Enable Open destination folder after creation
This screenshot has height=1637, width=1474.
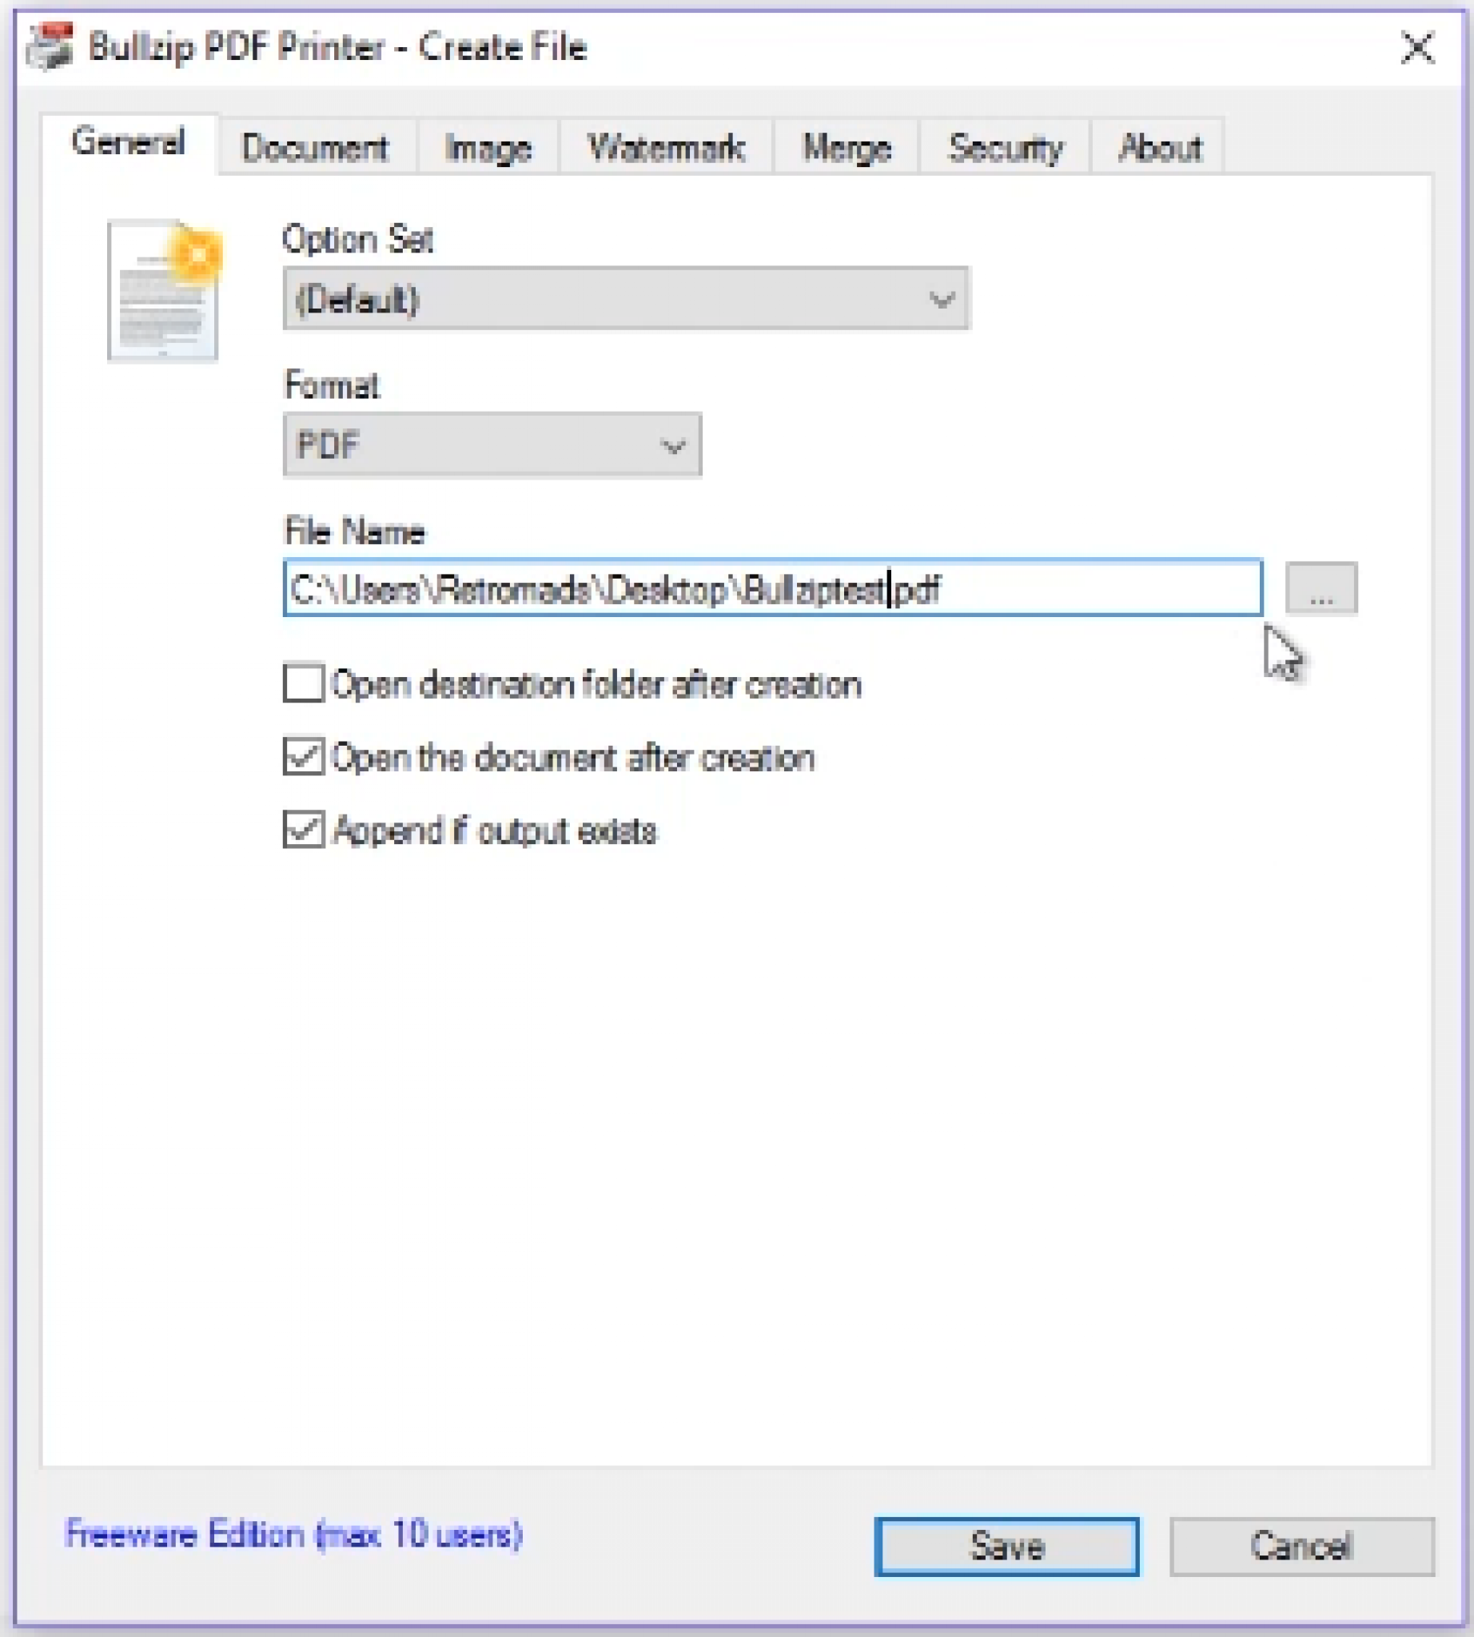click(x=304, y=683)
